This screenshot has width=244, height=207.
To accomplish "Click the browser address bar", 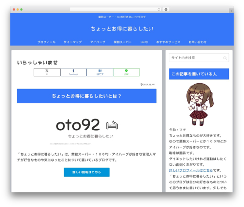I will click(116, 9).
